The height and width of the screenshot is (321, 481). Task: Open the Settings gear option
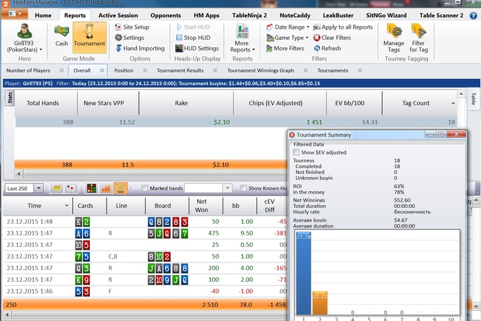(x=129, y=38)
